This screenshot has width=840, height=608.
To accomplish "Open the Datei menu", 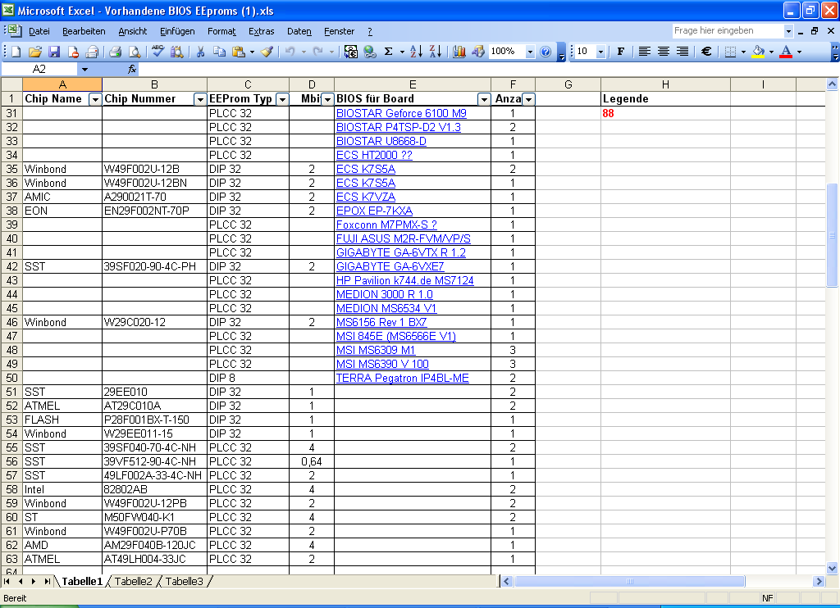I will [x=39, y=31].
